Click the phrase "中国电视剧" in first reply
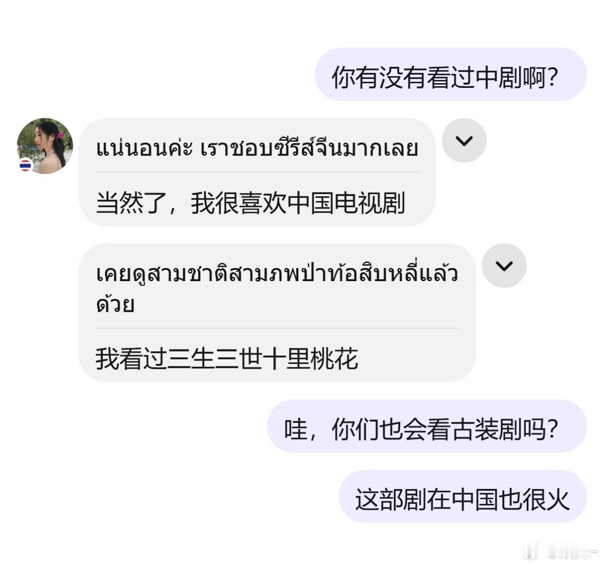Viewport: 604px width, 566px height. click(346, 204)
